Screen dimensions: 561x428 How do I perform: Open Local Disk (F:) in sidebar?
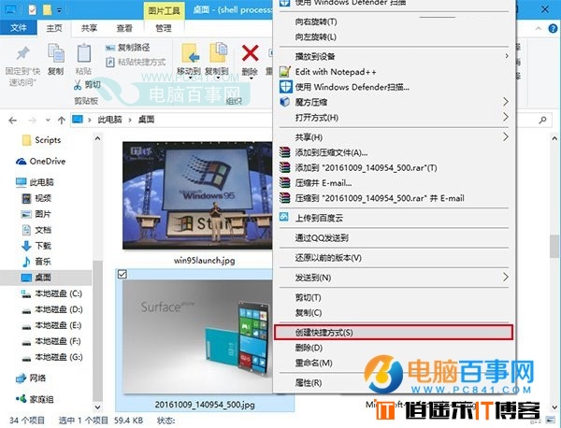[x=51, y=341]
